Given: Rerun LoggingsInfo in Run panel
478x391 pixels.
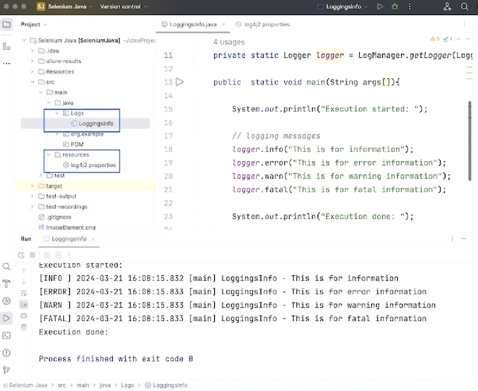Looking at the screenshot, I should pyautogui.click(x=21, y=255).
